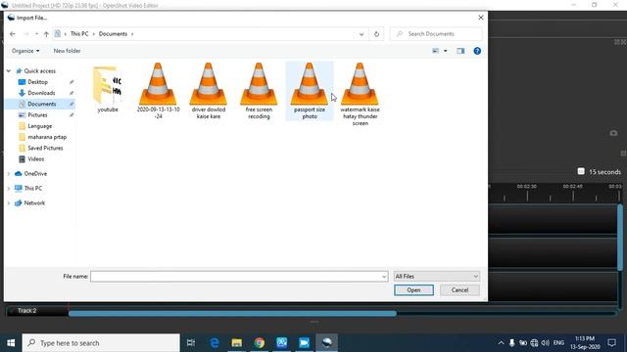Select the passport size photo file
The image size is (627, 352).
(310, 91)
